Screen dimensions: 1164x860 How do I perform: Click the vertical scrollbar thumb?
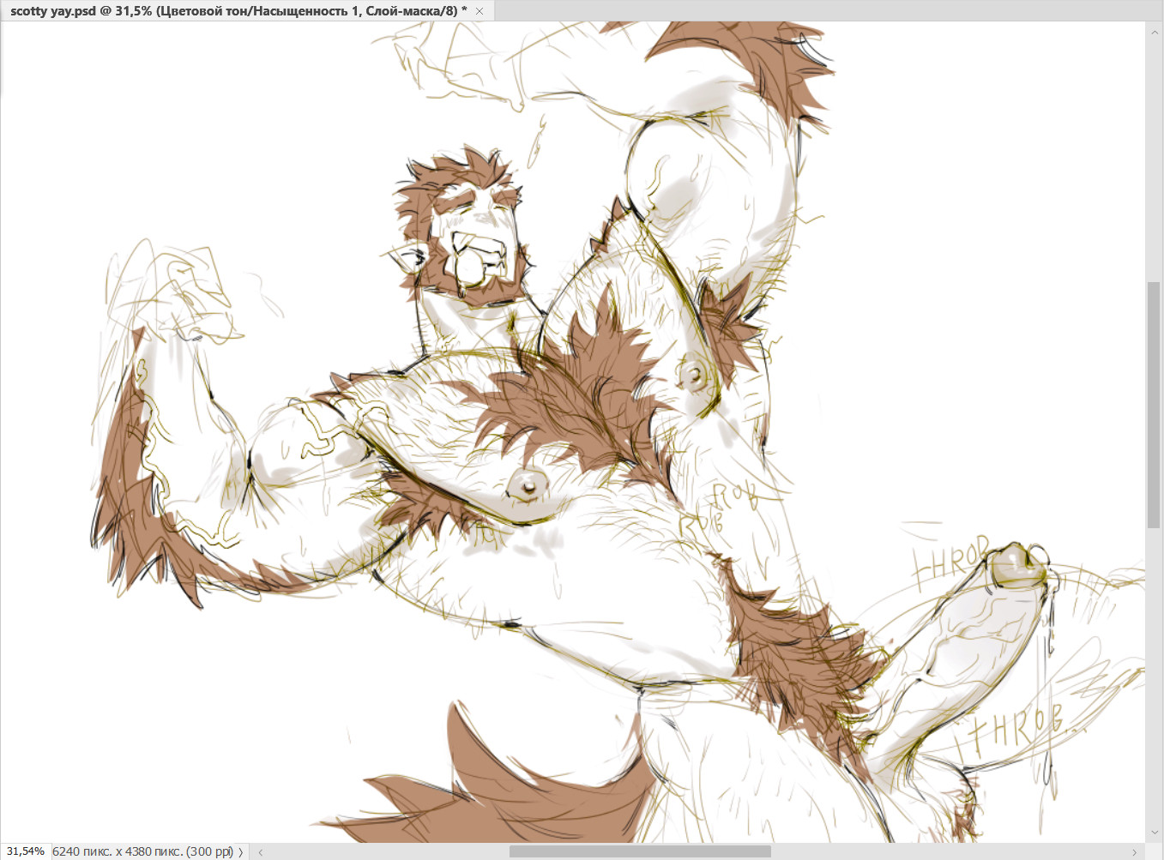1154,405
